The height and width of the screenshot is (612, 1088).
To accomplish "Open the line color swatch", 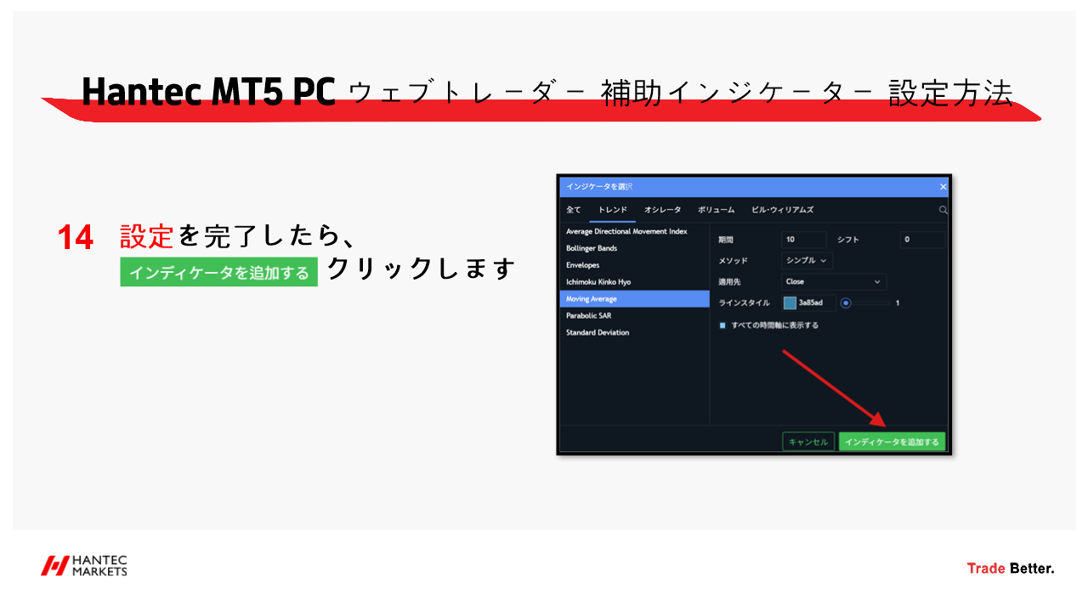I will pos(790,303).
